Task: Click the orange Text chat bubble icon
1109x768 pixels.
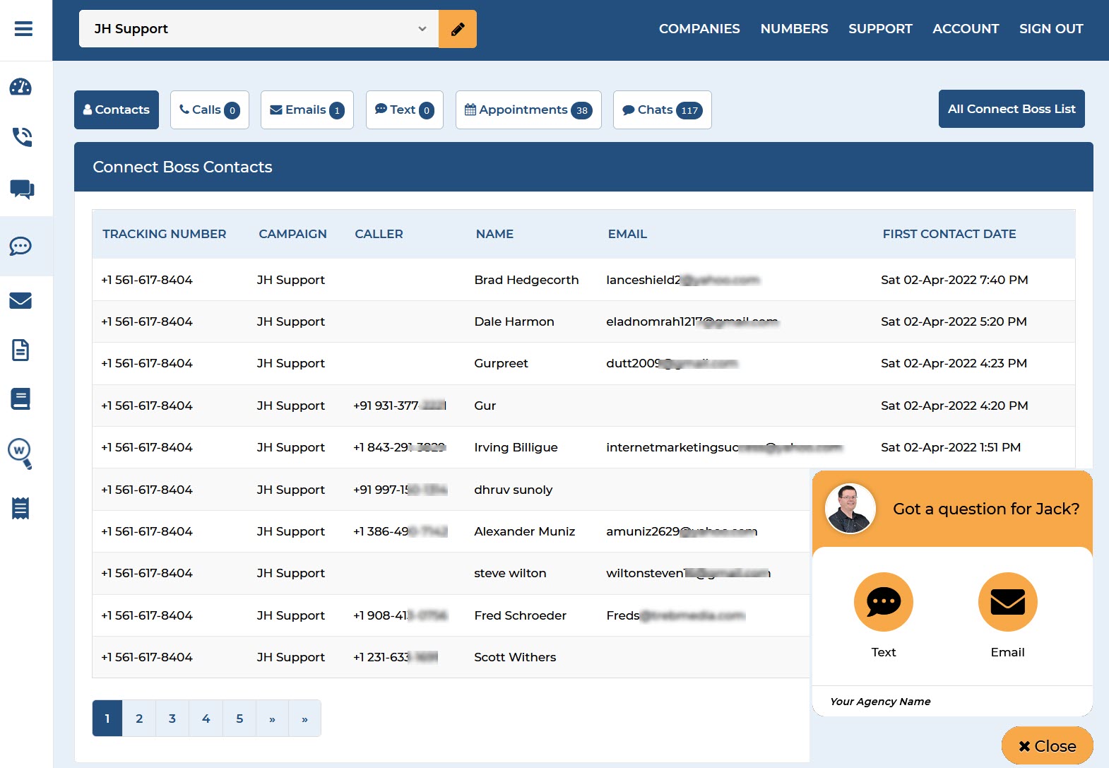Action: pos(883,602)
